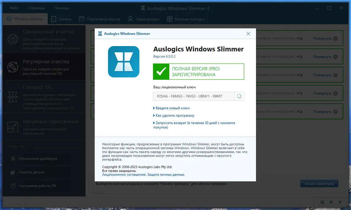The image size is (351, 210).
Task: Select Одноразовая очистка in the sidebar
Action: click(44, 39)
